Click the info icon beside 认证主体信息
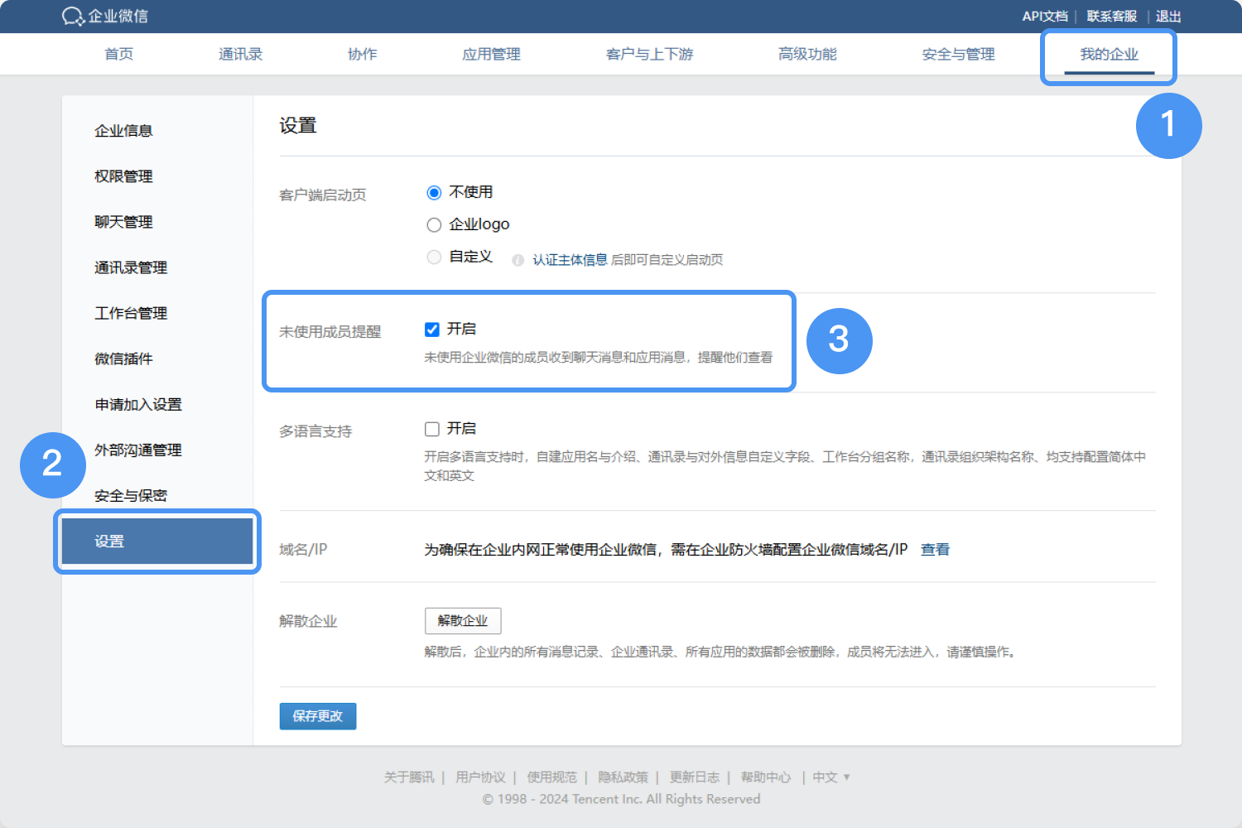Image resolution: width=1242 pixels, height=828 pixels. [x=518, y=260]
